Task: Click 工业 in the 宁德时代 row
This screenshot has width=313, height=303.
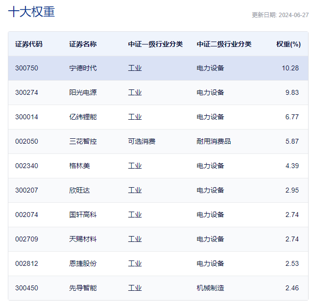Action: pyautogui.click(x=135, y=68)
